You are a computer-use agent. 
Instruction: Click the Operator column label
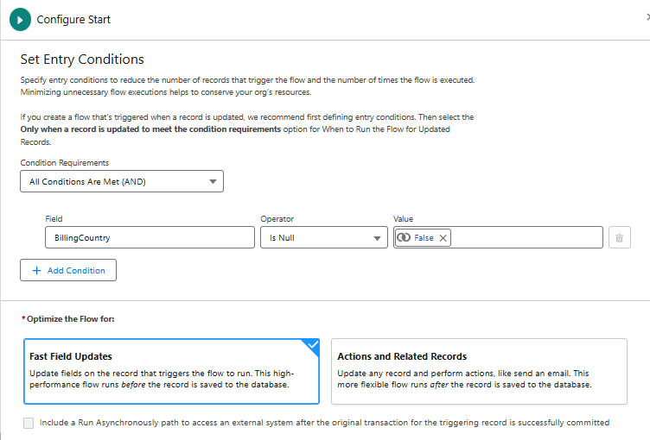coord(277,218)
